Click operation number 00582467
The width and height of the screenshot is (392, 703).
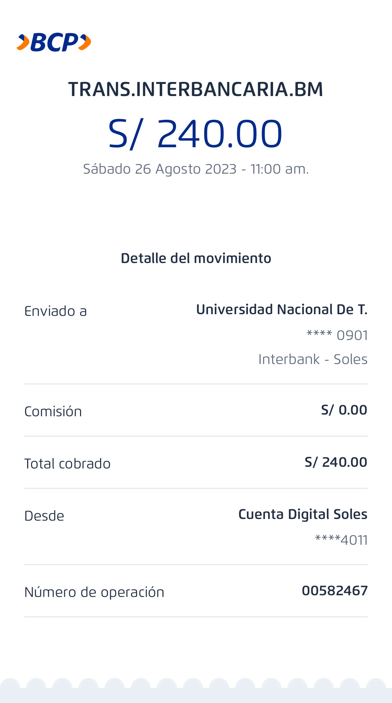(x=335, y=591)
